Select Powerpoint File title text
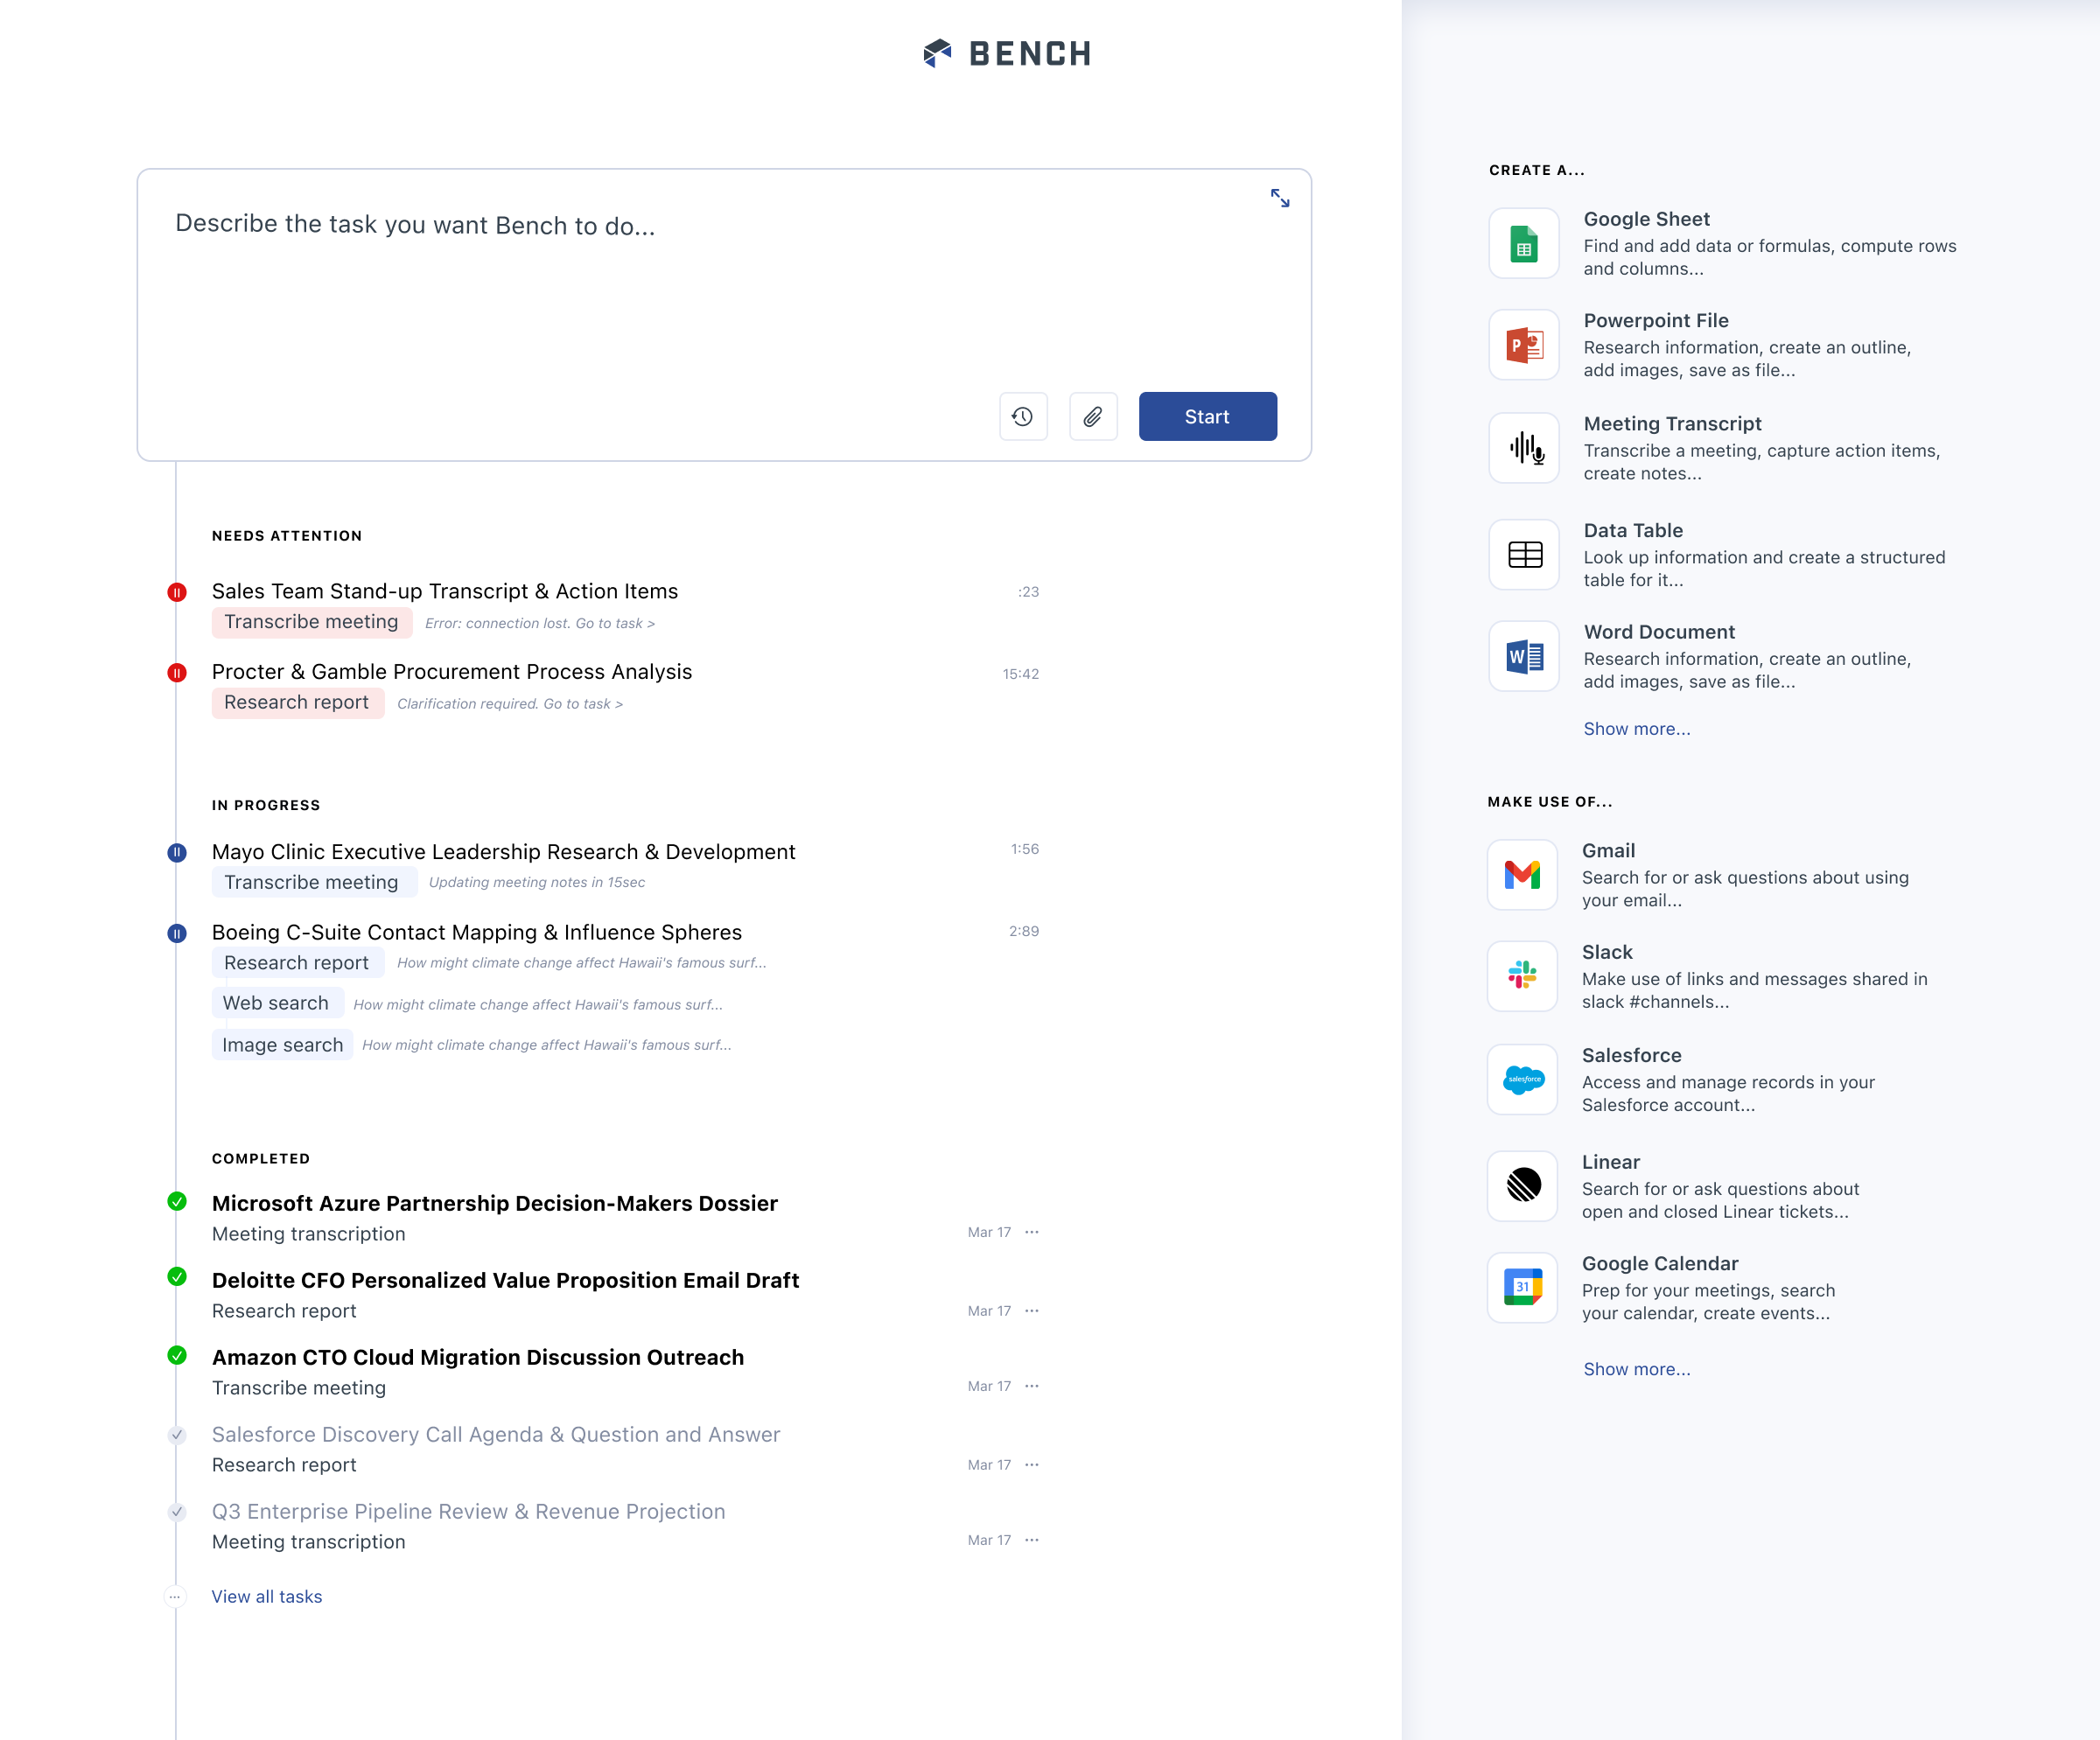The width and height of the screenshot is (2100, 1740). click(1656, 320)
